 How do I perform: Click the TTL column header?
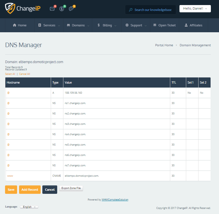pos(178,82)
